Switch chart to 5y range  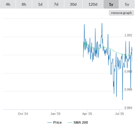click(x=127, y=4)
